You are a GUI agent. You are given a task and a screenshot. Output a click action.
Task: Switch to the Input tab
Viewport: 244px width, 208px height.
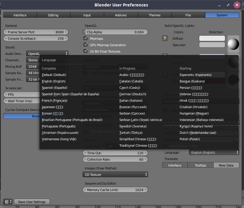coord(87,15)
